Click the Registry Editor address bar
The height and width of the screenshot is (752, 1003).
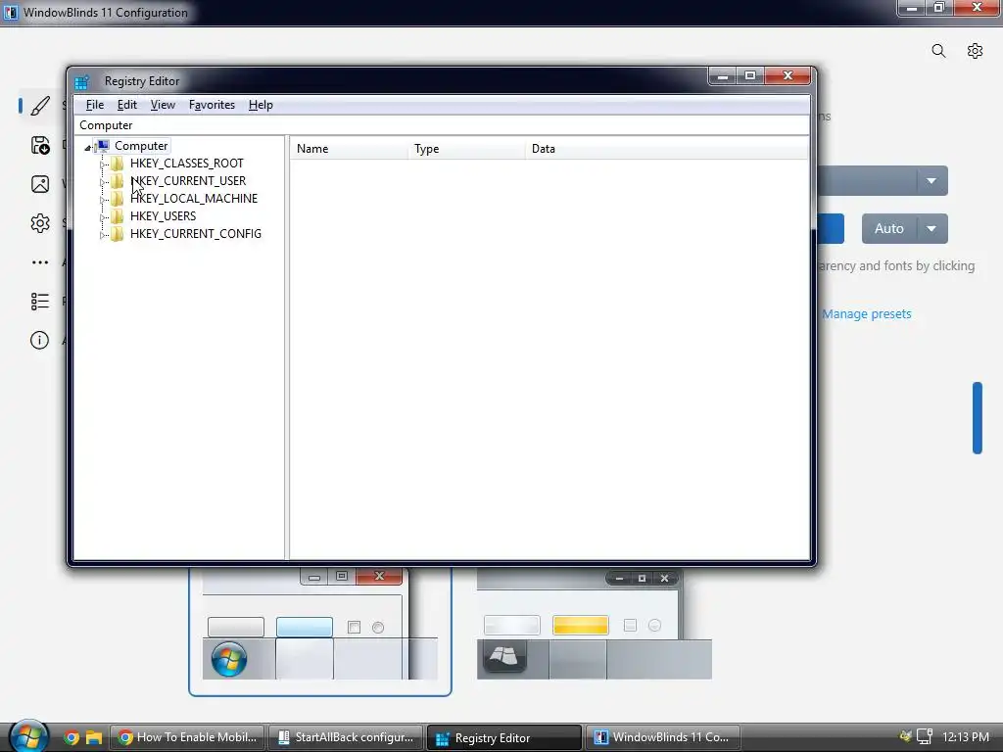[x=442, y=125]
